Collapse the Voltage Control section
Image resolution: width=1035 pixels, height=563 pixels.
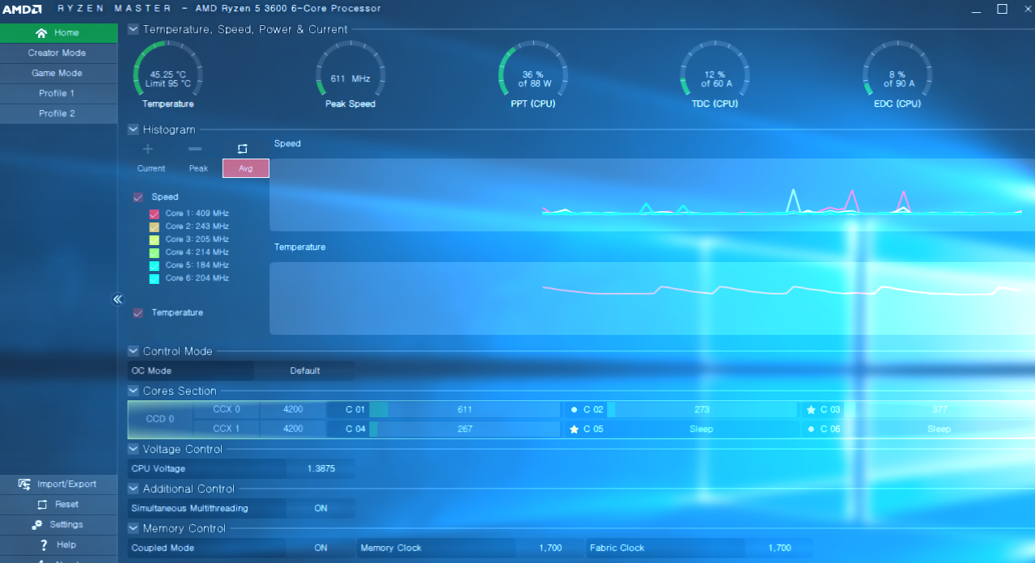134,450
